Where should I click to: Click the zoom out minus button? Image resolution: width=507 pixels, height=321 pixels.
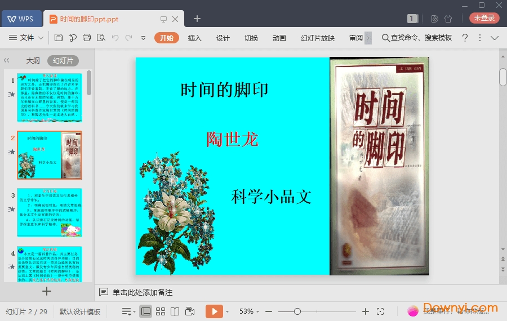coord(269,311)
